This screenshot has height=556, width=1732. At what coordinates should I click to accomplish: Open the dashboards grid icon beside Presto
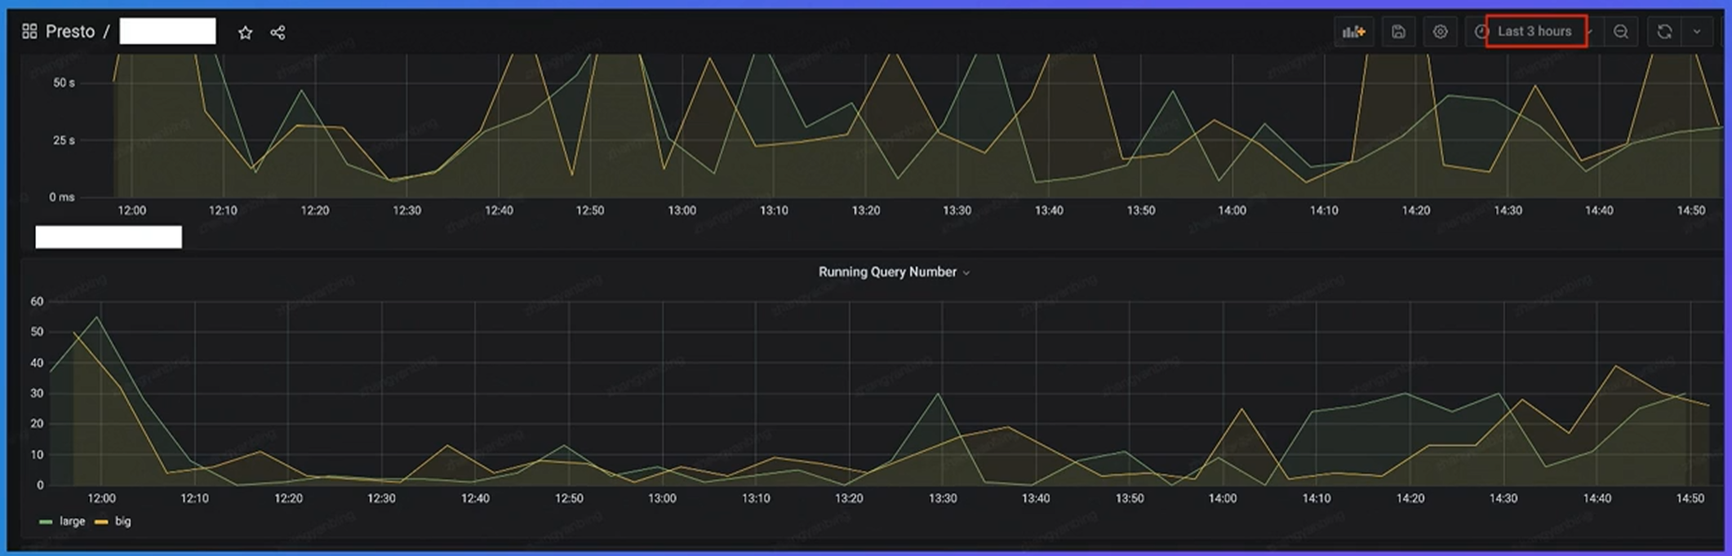(x=29, y=32)
